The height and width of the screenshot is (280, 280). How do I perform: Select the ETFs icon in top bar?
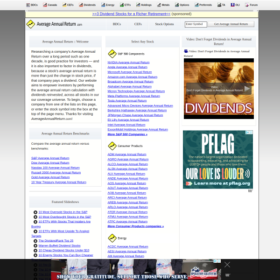point(122,5)
